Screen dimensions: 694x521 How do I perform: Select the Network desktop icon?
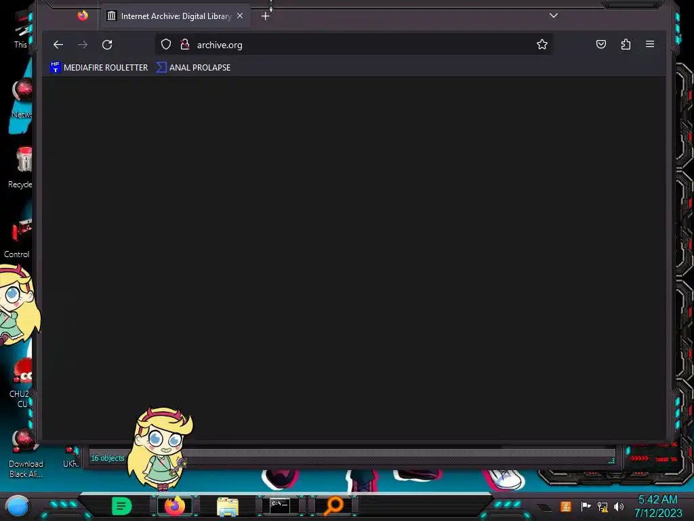click(x=21, y=98)
